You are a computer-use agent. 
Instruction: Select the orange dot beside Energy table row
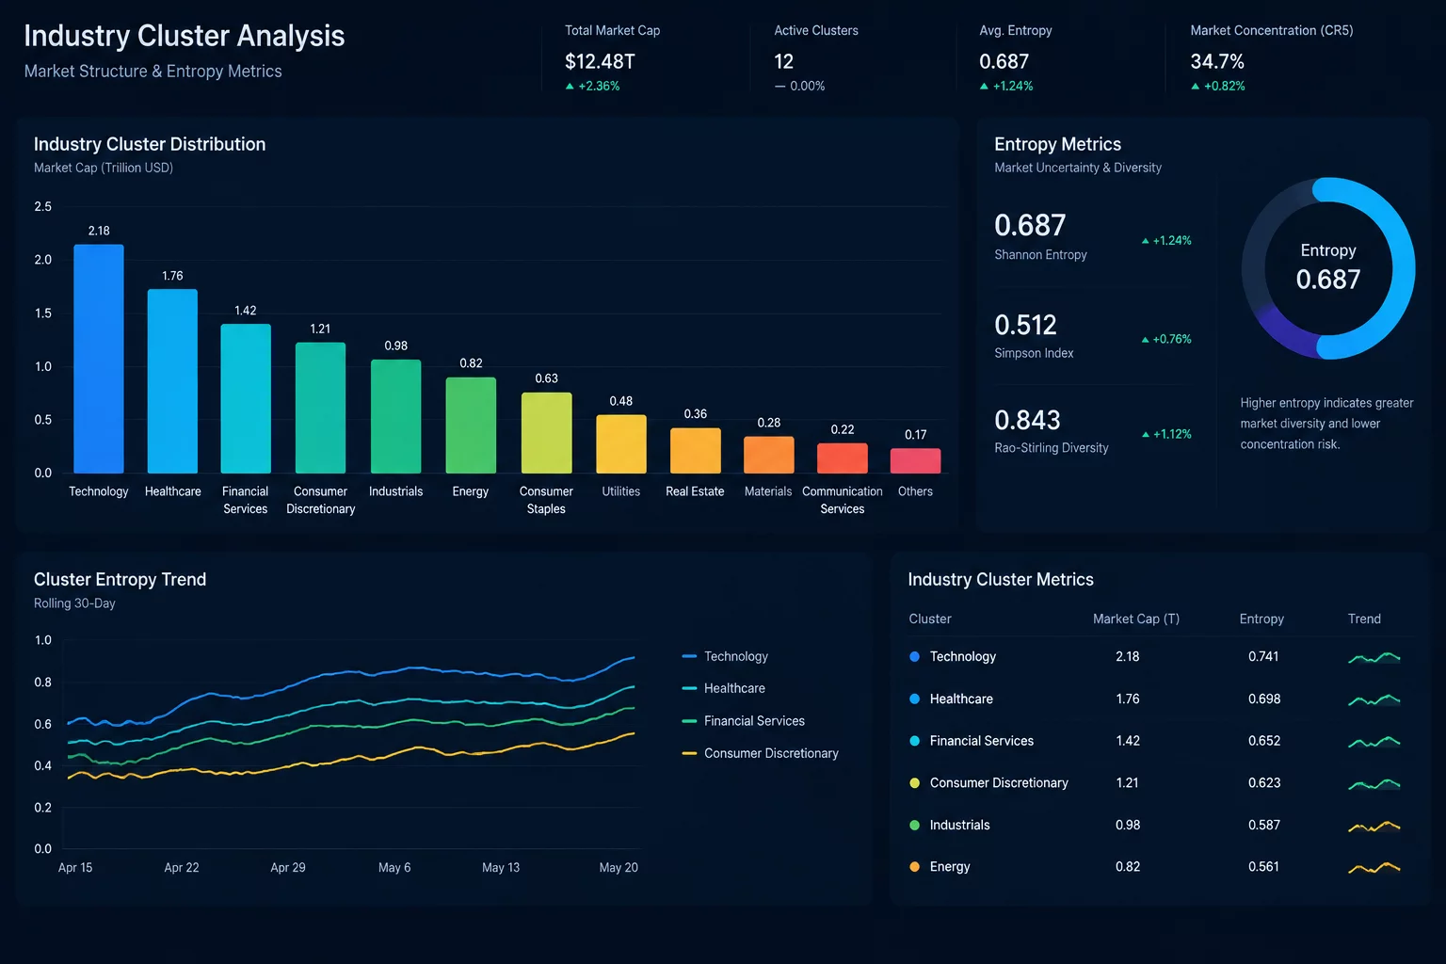pos(914,866)
